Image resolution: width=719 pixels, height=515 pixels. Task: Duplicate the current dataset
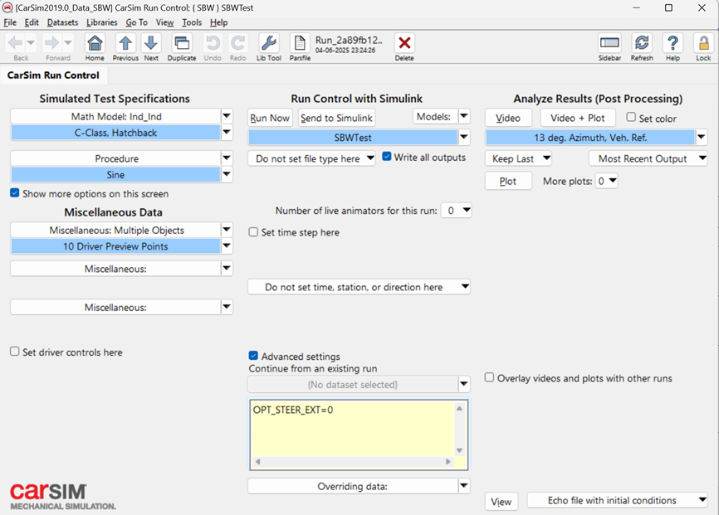[182, 43]
